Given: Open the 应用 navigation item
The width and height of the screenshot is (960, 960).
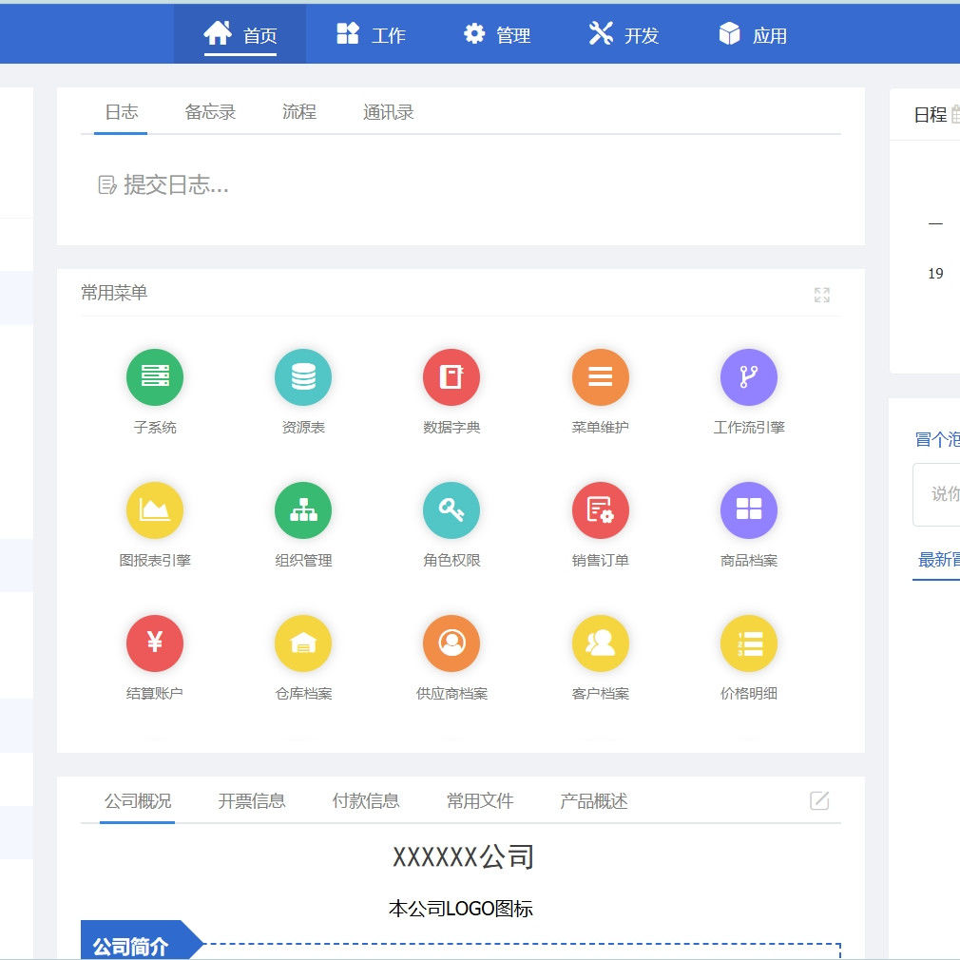Looking at the screenshot, I should point(753,35).
